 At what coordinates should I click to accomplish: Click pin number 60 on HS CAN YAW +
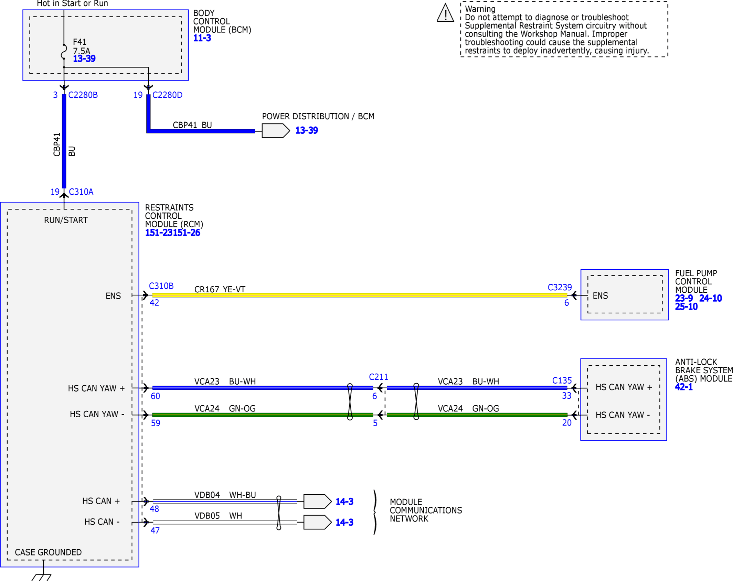coord(156,396)
